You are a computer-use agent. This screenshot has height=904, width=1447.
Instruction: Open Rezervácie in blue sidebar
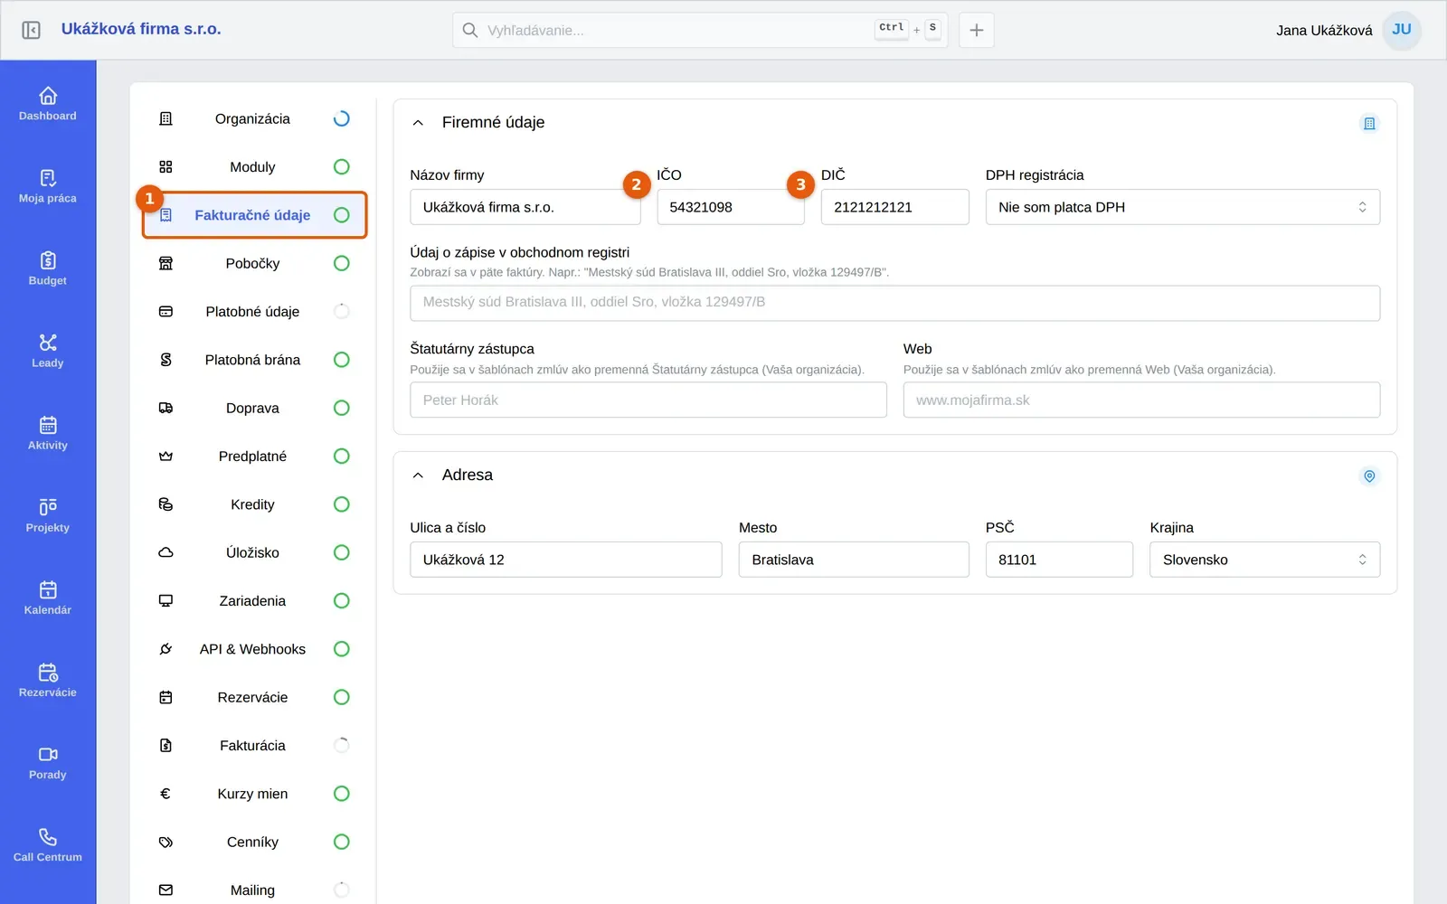[48, 681]
